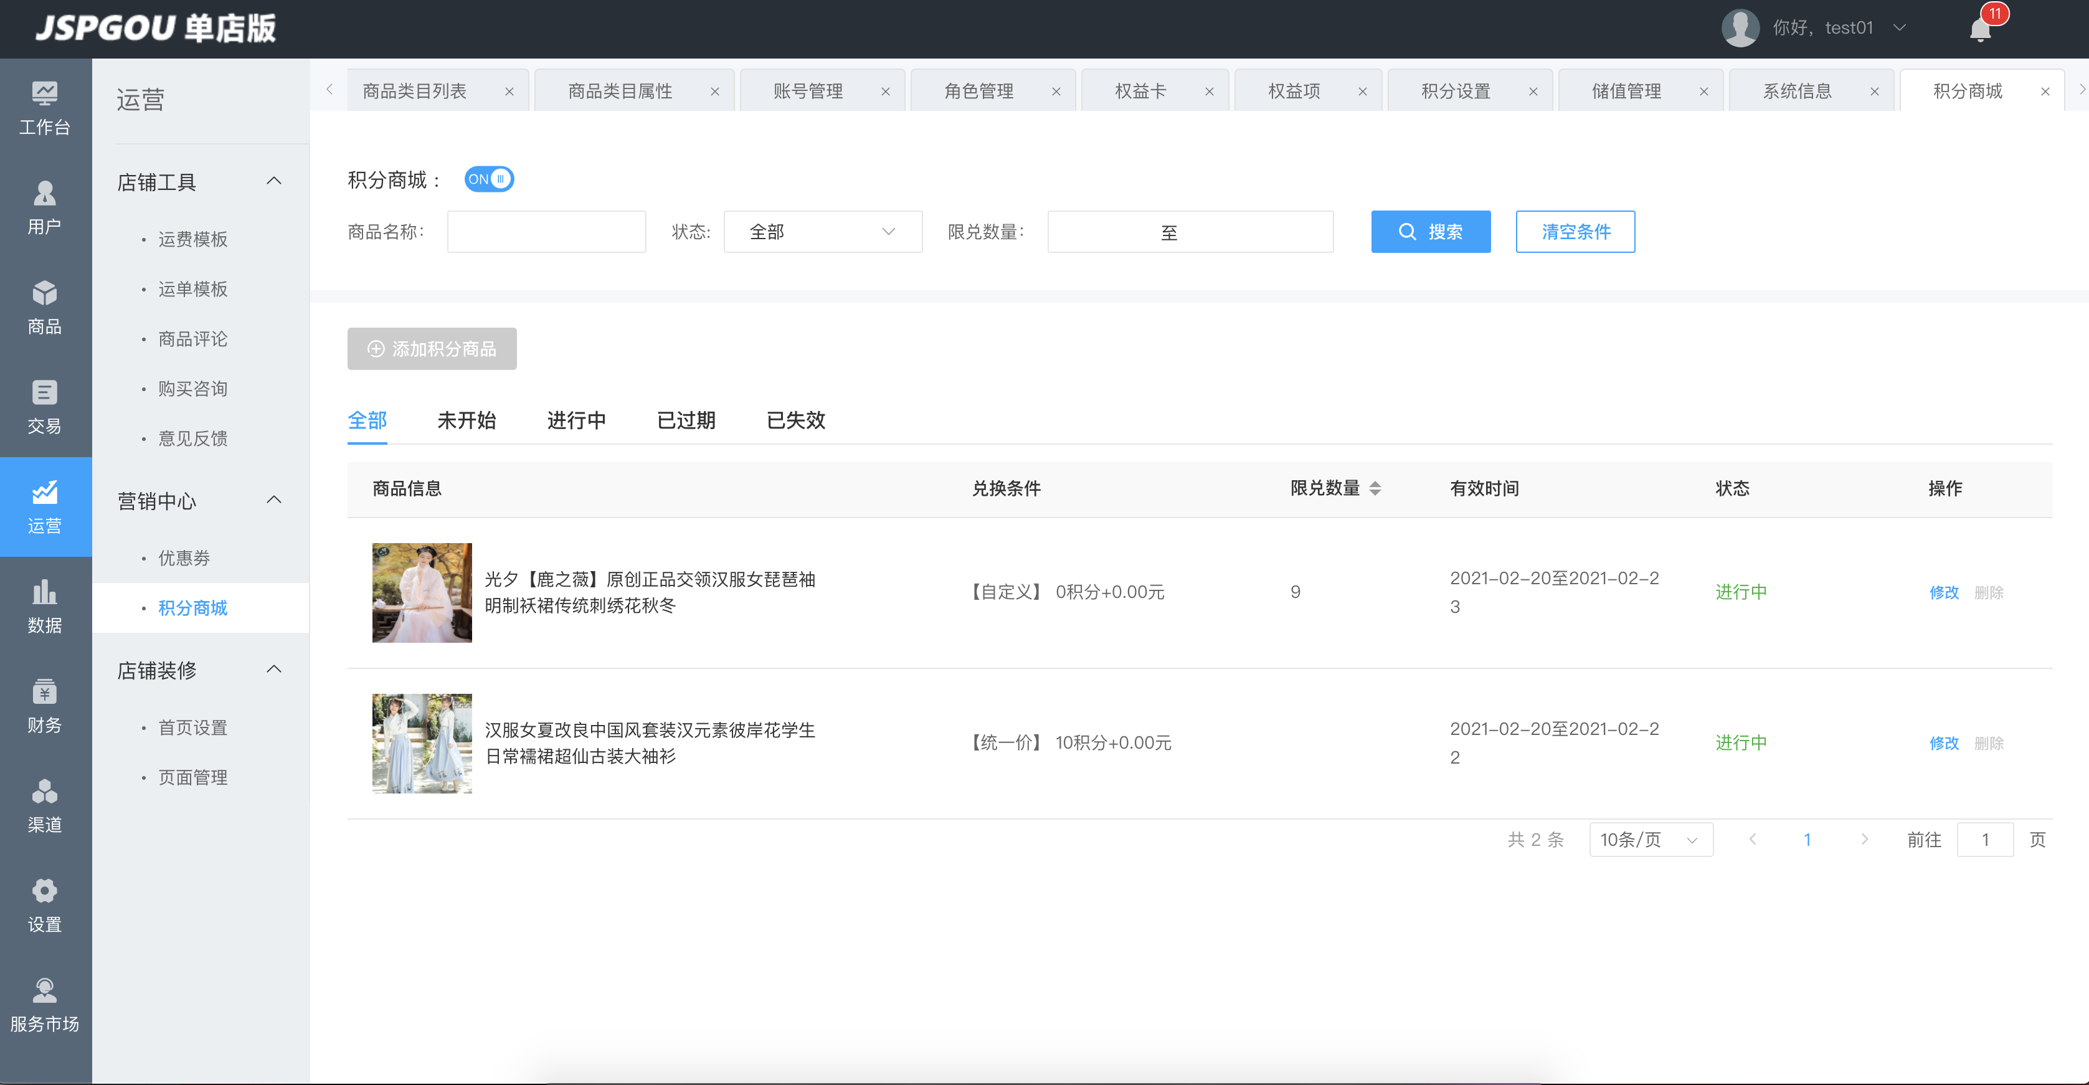The height and width of the screenshot is (1085, 2089).
Task: Click 修改 for the 光夕 product row
Action: click(1944, 593)
